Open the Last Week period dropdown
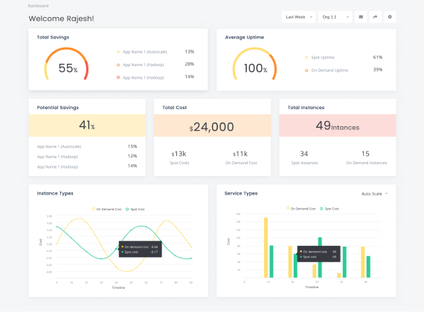Viewport: 424px width, 312px height. click(x=298, y=17)
